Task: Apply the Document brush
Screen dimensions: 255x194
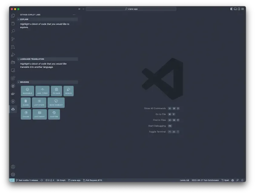Action: coord(40,114)
